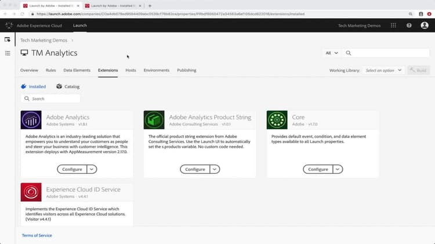Click the Installed plug icon
The height and width of the screenshot is (244, 435).
[24, 86]
